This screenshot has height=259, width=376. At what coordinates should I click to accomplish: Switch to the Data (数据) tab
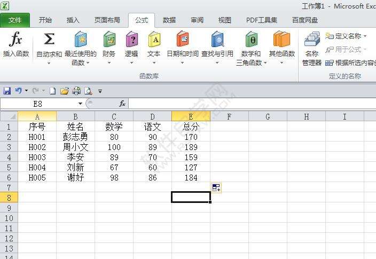click(x=169, y=20)
